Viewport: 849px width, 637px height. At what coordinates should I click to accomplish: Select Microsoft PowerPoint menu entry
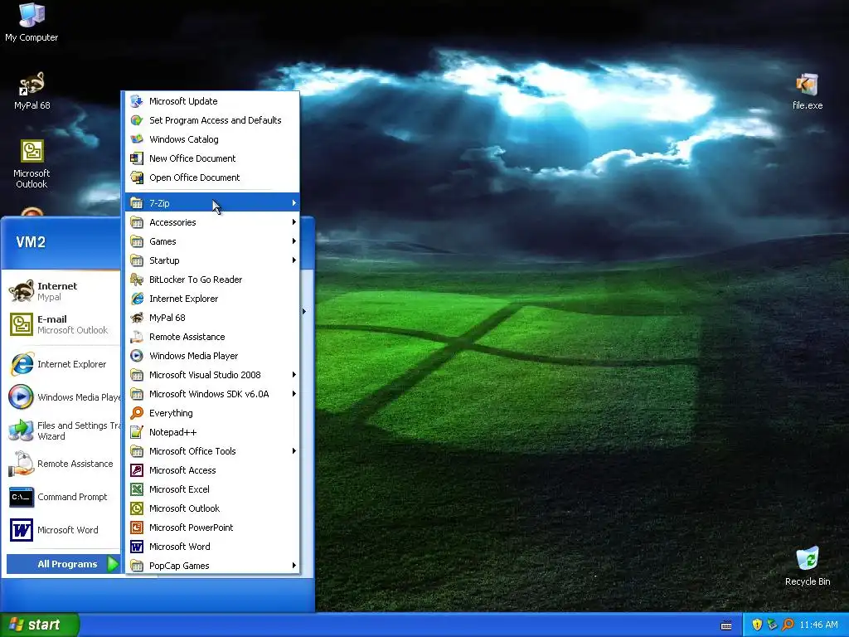click(211, 528)
